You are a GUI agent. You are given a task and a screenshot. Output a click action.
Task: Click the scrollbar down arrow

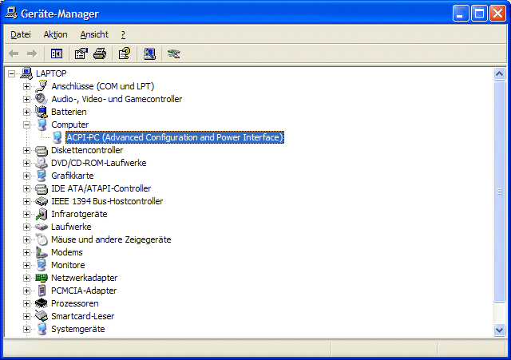point(499,330)
